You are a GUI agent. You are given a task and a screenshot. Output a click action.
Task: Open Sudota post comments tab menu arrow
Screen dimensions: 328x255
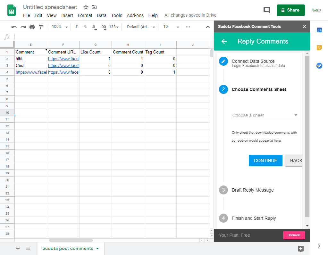[x=97, y=249]
